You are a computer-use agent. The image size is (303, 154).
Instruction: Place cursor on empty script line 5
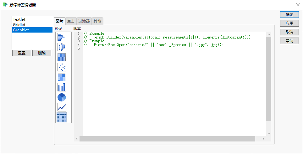coord(174,49)
